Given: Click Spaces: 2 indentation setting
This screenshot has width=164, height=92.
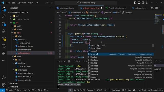Looking at the screenshot, I should [91, 90].
